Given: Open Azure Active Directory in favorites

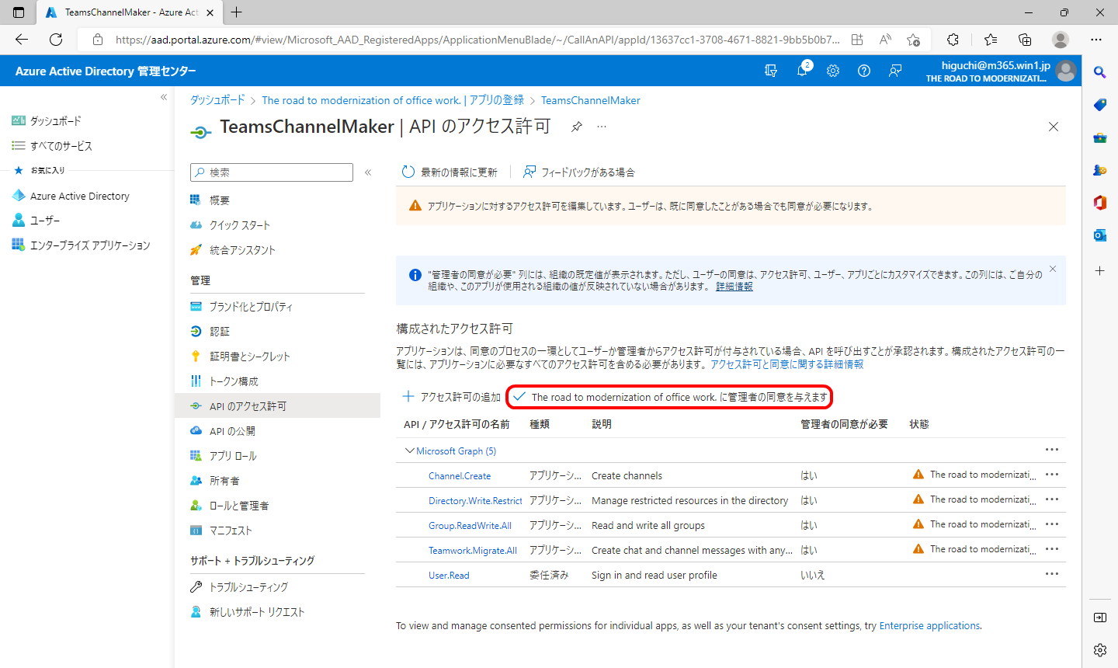Looking at the screenshot, I should tap(79, 196).
